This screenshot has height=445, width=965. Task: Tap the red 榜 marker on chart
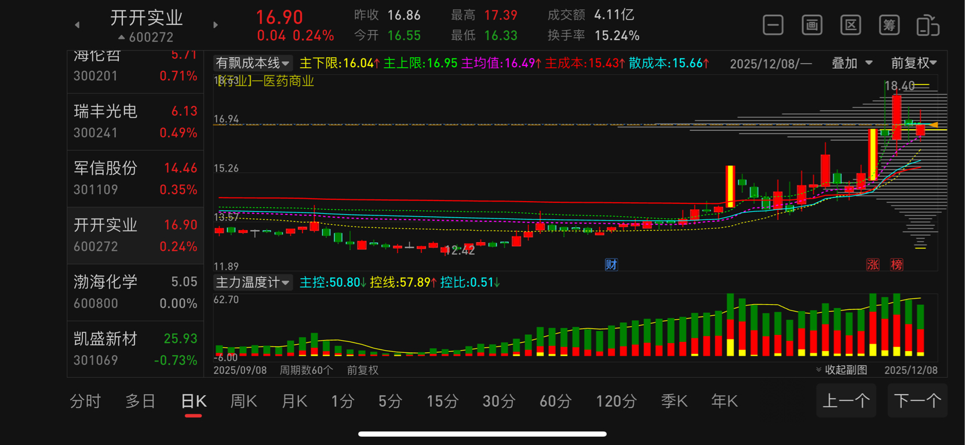[x=897, y=265]
